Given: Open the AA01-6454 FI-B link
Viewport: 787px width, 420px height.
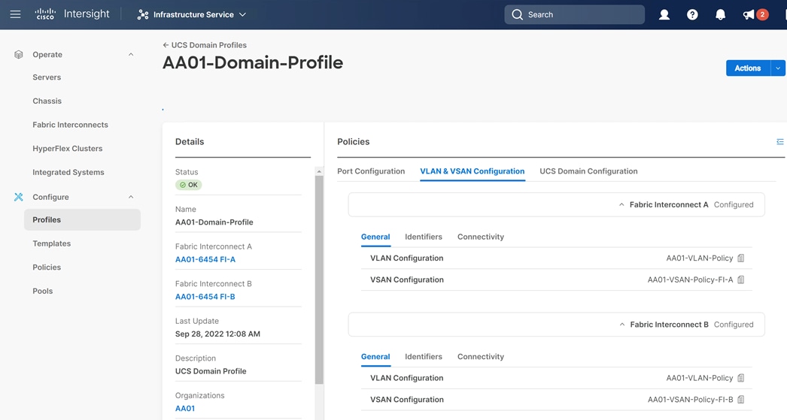Looking at the screenshot, I should point(205,296).
